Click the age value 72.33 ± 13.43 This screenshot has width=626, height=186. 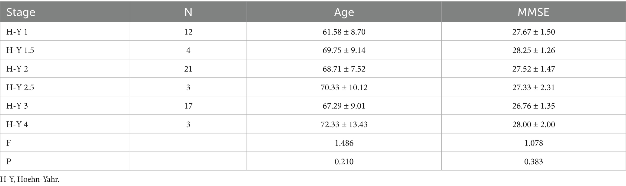click(344, 124)
